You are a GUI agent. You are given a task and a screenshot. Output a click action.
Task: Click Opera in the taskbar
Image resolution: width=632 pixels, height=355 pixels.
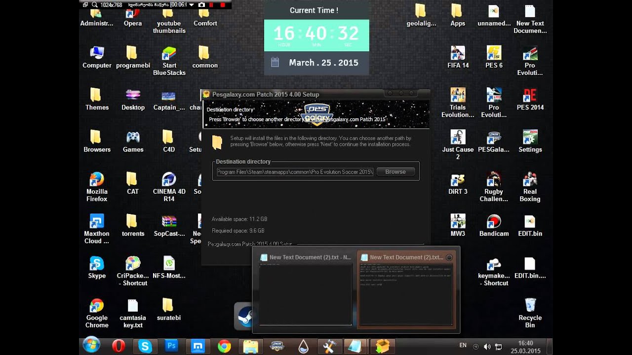[x=118, y=346]
